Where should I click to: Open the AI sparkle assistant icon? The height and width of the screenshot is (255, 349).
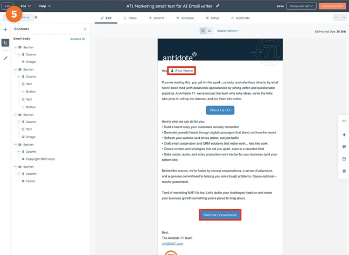(x=344, y=134)
